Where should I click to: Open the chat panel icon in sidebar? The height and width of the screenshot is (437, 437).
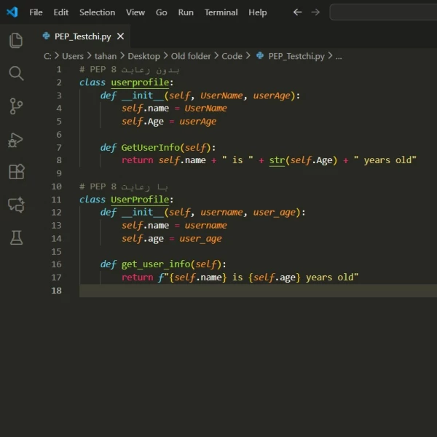[x=16, y=205]
